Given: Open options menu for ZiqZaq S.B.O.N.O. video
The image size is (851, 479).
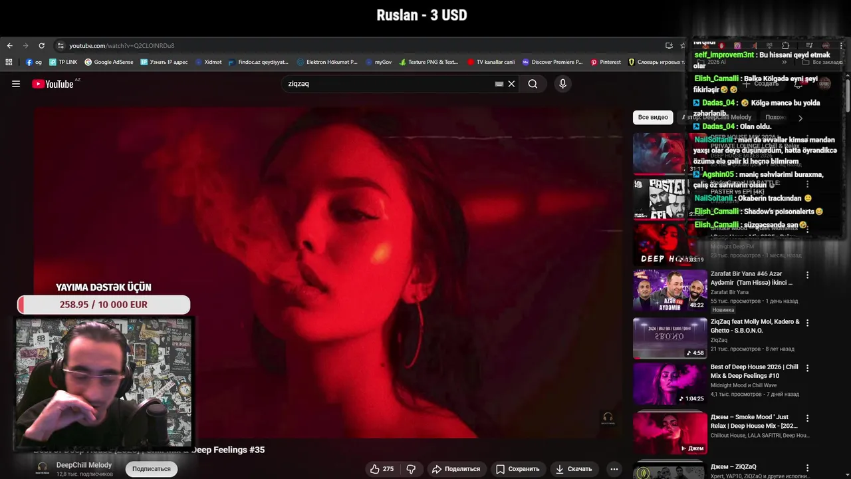Looking at the screenshot, I should click(x=808, y=323).
